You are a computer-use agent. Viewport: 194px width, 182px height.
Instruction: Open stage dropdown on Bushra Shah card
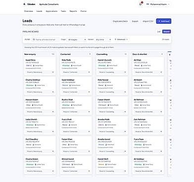pos(76,112)
